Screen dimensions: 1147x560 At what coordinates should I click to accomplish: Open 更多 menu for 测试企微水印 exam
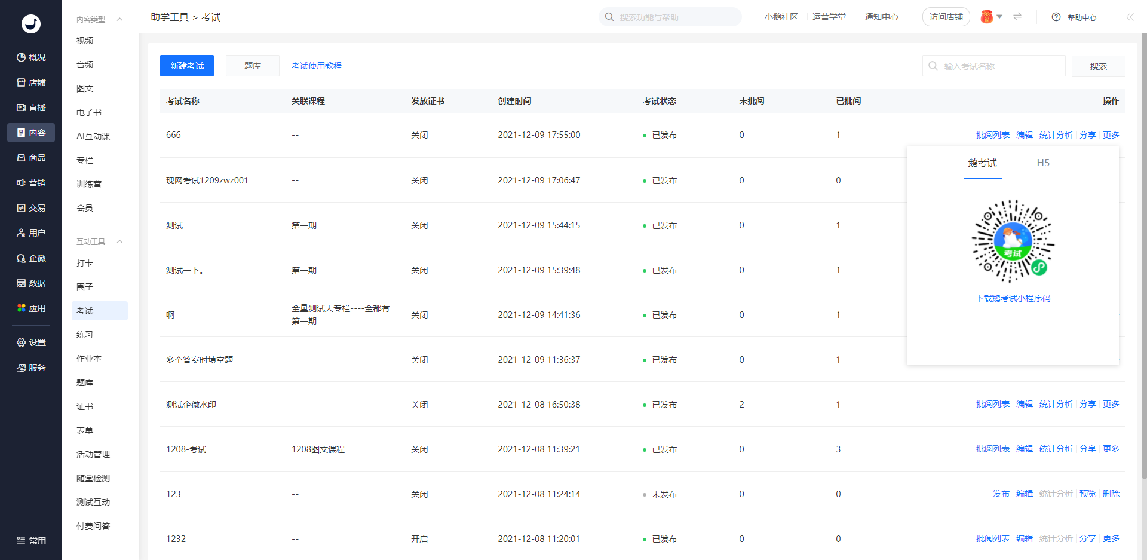tap(1111, 404)
